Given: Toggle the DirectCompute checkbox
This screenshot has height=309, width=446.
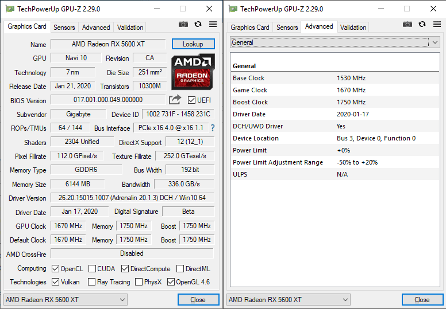Looking at the screenshot, I should click(x=125, y=268).
